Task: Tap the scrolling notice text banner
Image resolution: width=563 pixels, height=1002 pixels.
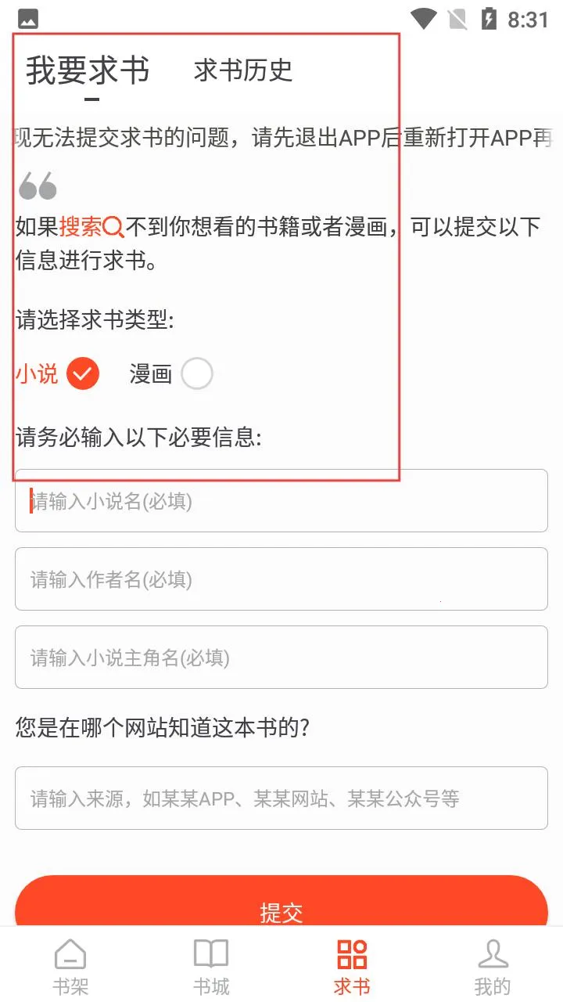Action: click(281, 139)
